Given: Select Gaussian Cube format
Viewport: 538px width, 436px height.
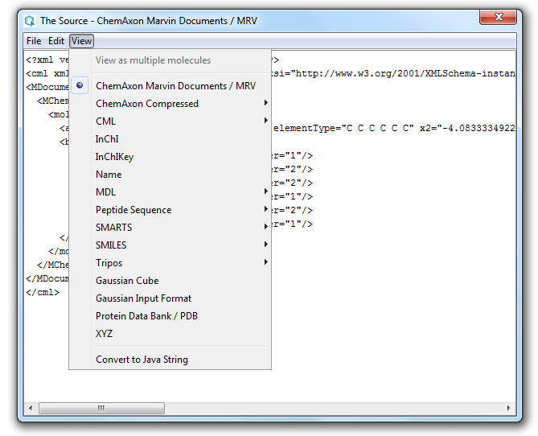Looking at the screenshot, I should [127, 281].
